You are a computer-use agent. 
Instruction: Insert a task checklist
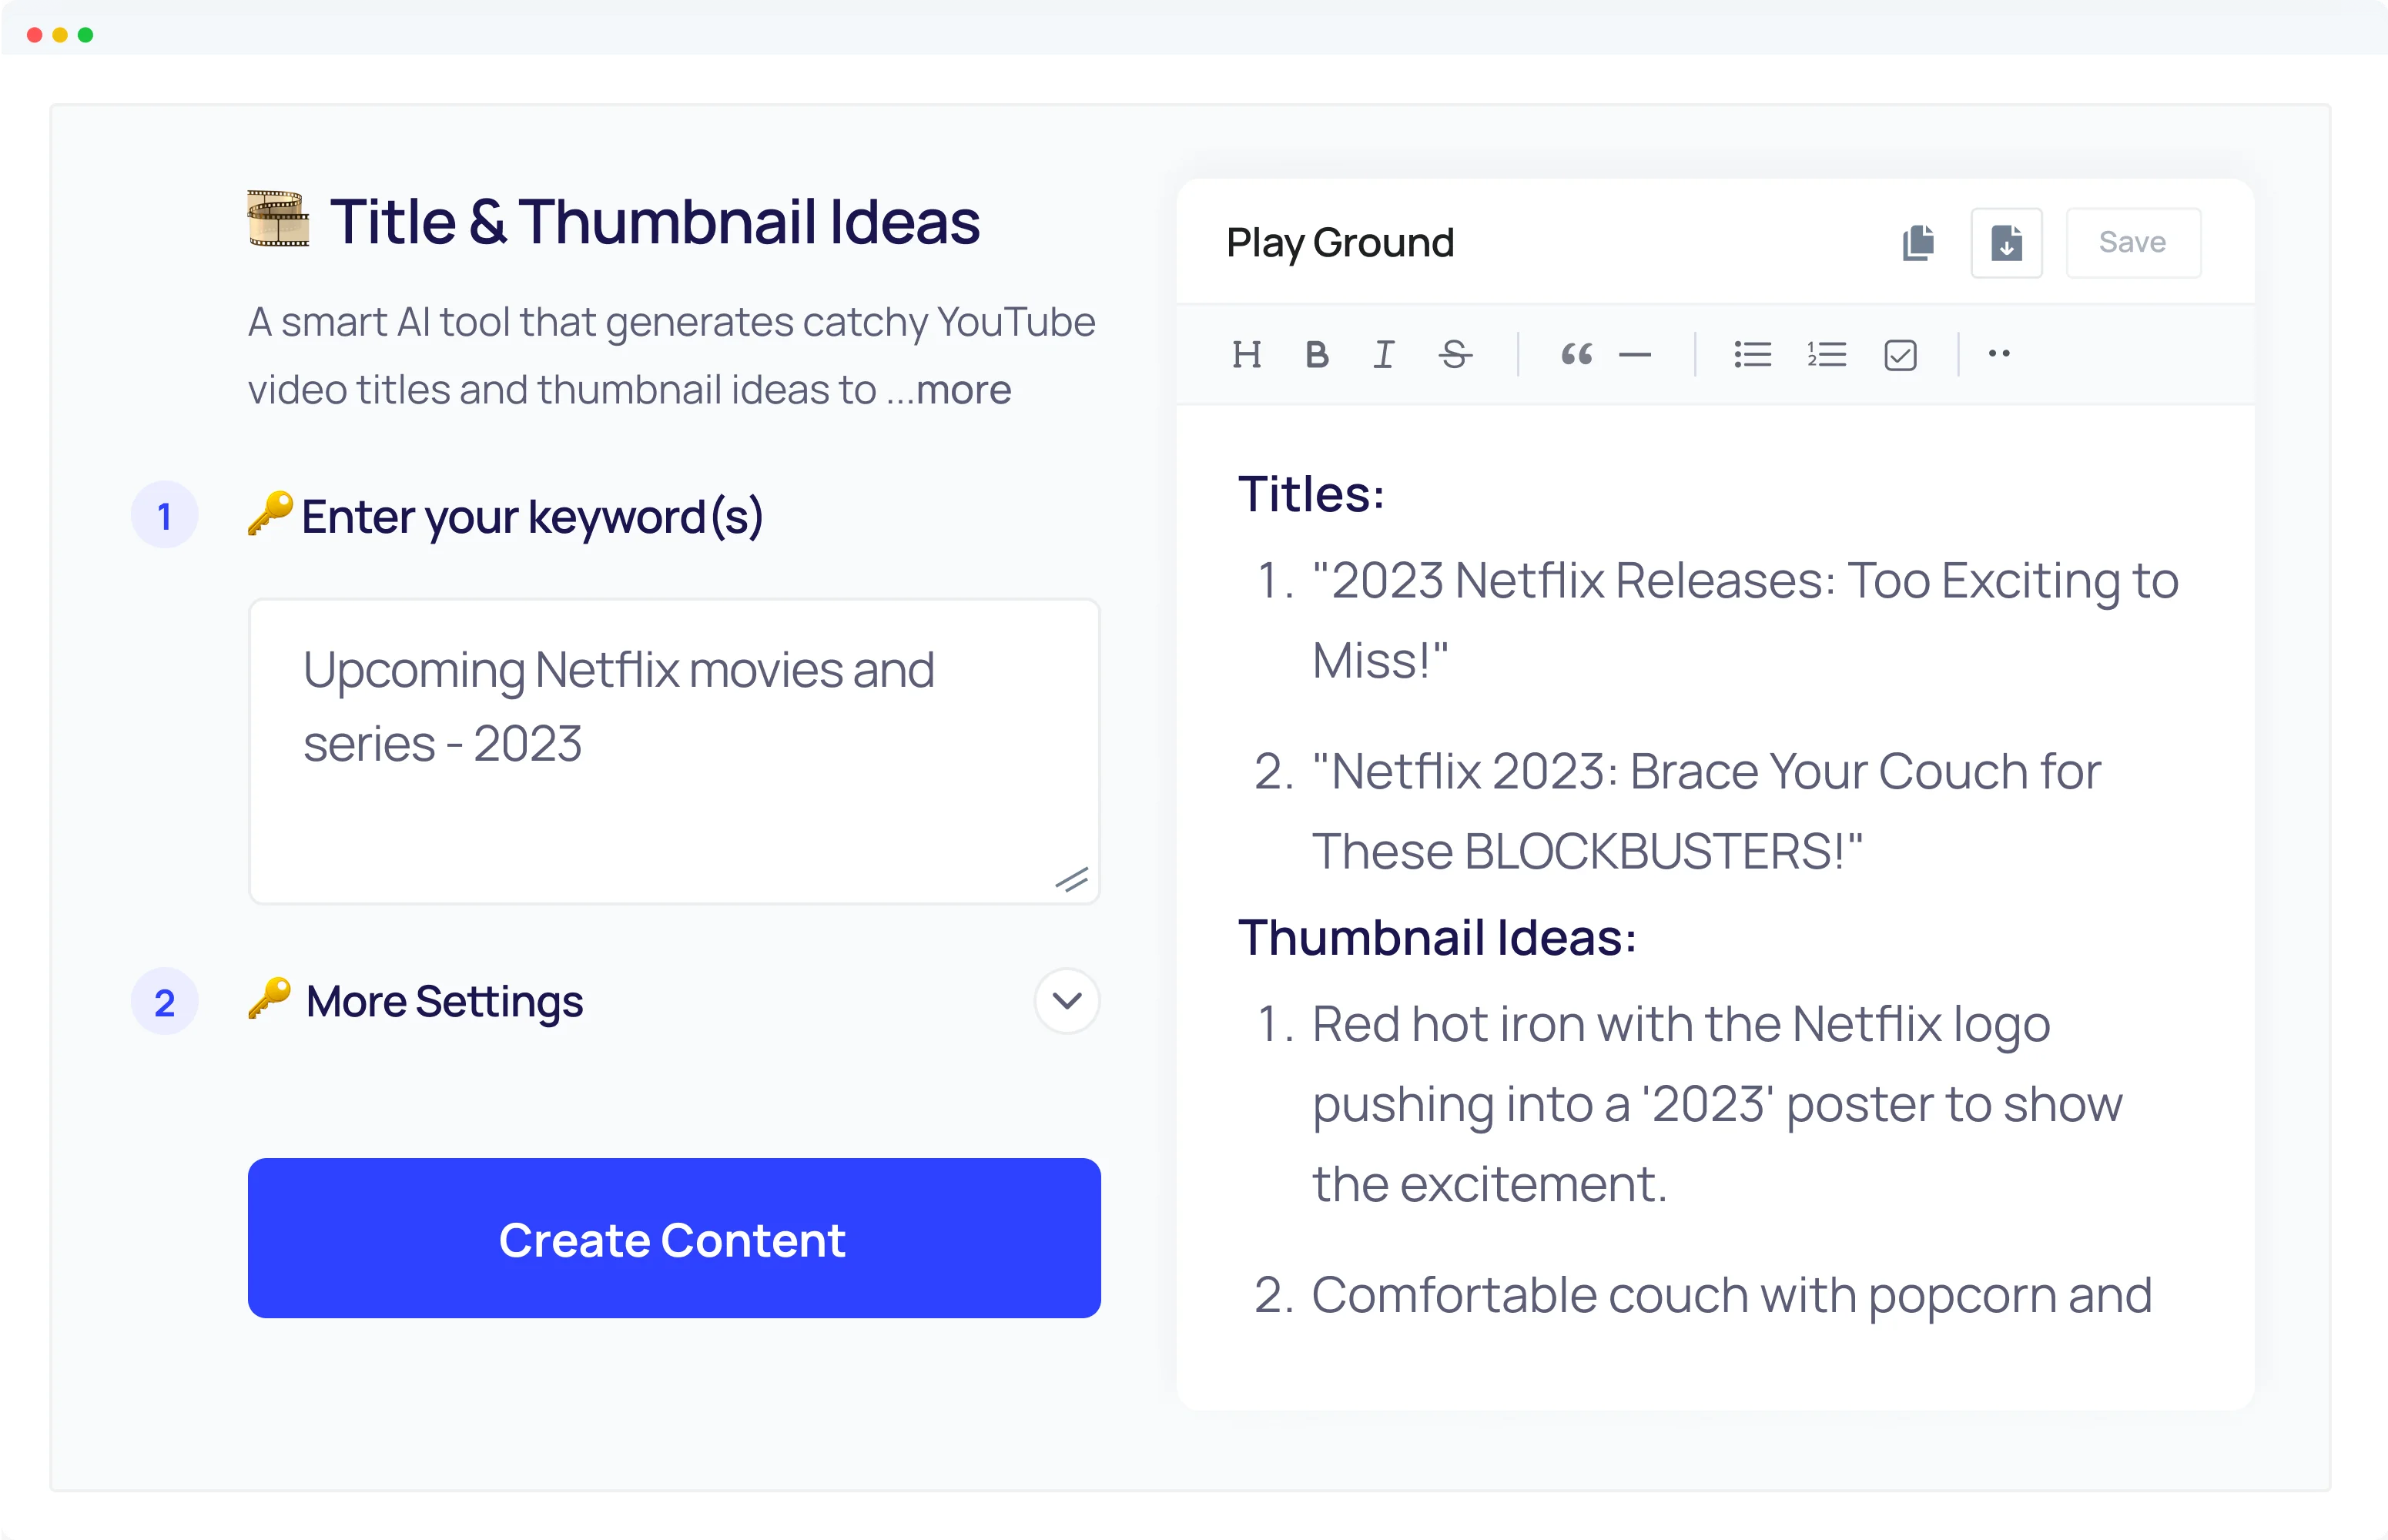click(1900, 355)
